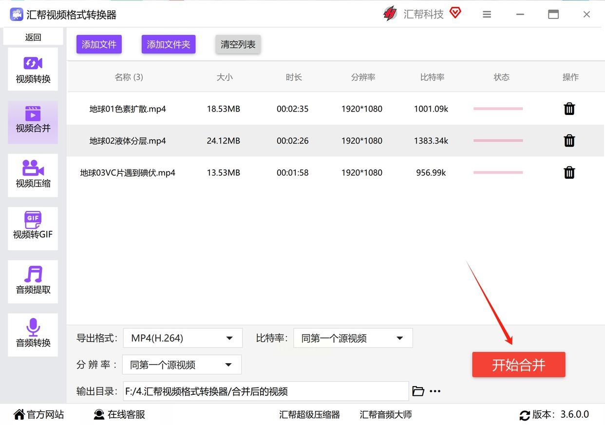Click the 清空列表 clear list button
The image size is (605, 425).
tap(238, 44)
